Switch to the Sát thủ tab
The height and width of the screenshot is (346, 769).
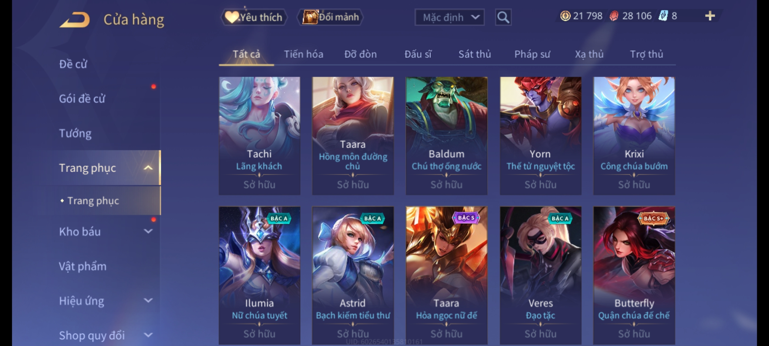tap(475, 54)
